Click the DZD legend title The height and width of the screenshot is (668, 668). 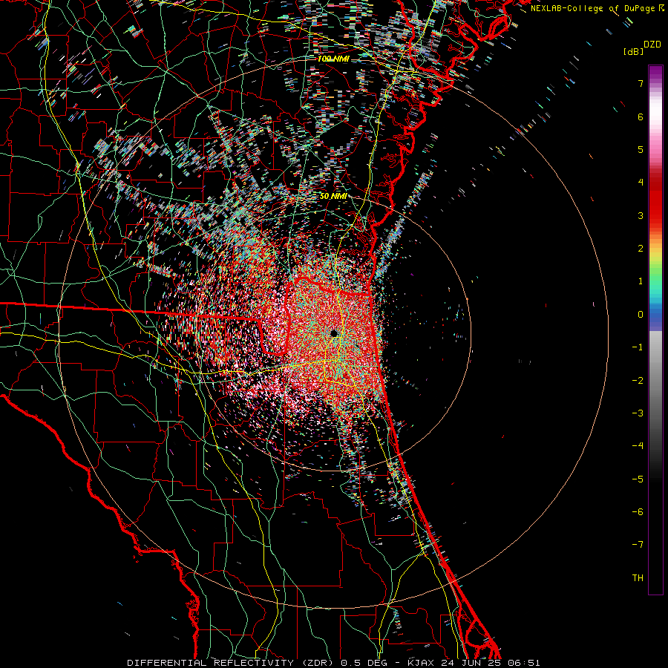click(x=652, y=45)
